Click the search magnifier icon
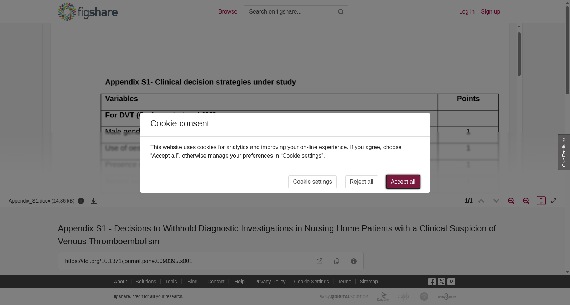570x305 pixels. 341,12
